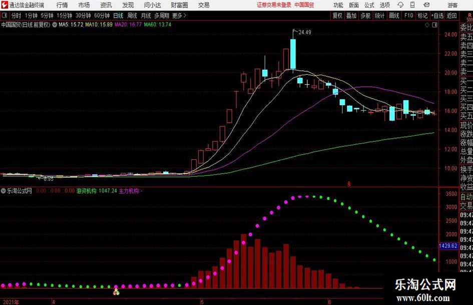Switch to 5分钟 period tab

(47, 16)
